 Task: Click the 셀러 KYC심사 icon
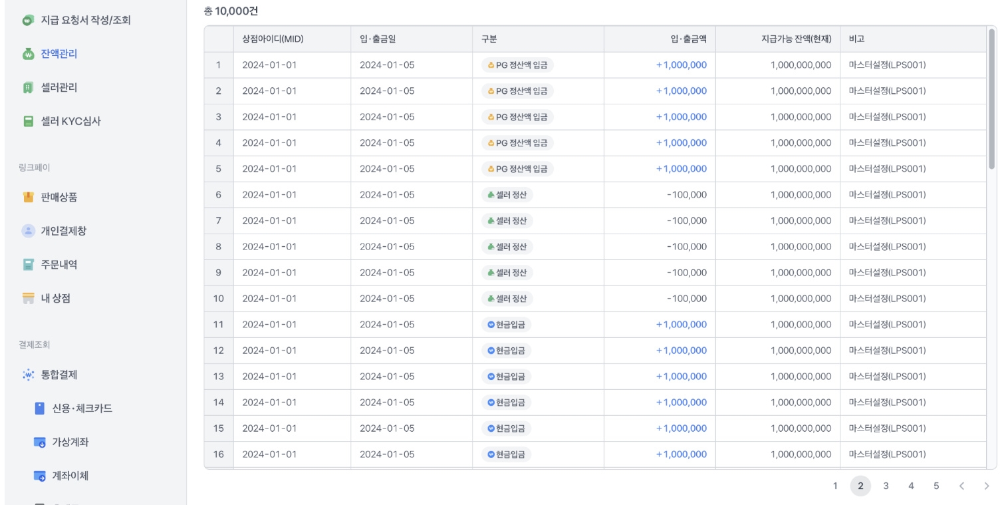28,122
